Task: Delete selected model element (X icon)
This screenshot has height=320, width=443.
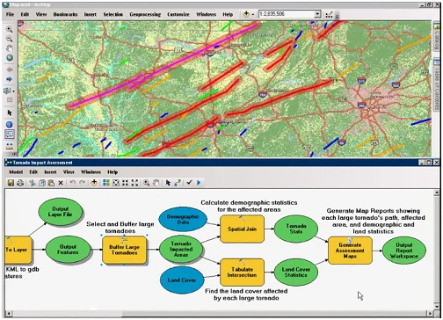Action: [x=61, y=183]
